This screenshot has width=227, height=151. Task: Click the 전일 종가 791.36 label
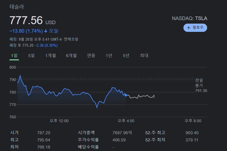point(201,85)
